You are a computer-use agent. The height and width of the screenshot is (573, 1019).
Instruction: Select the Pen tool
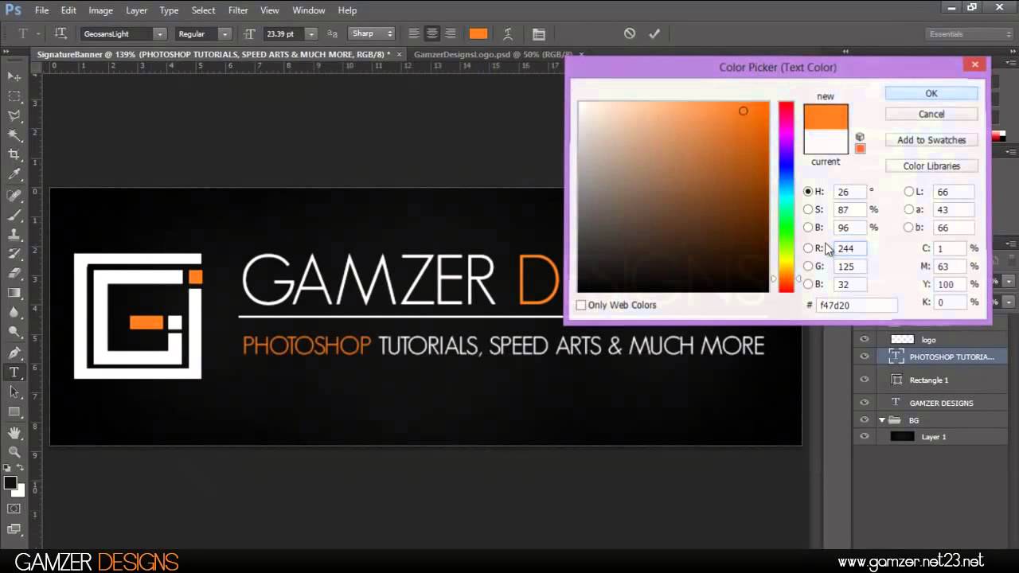pos(14,353)
